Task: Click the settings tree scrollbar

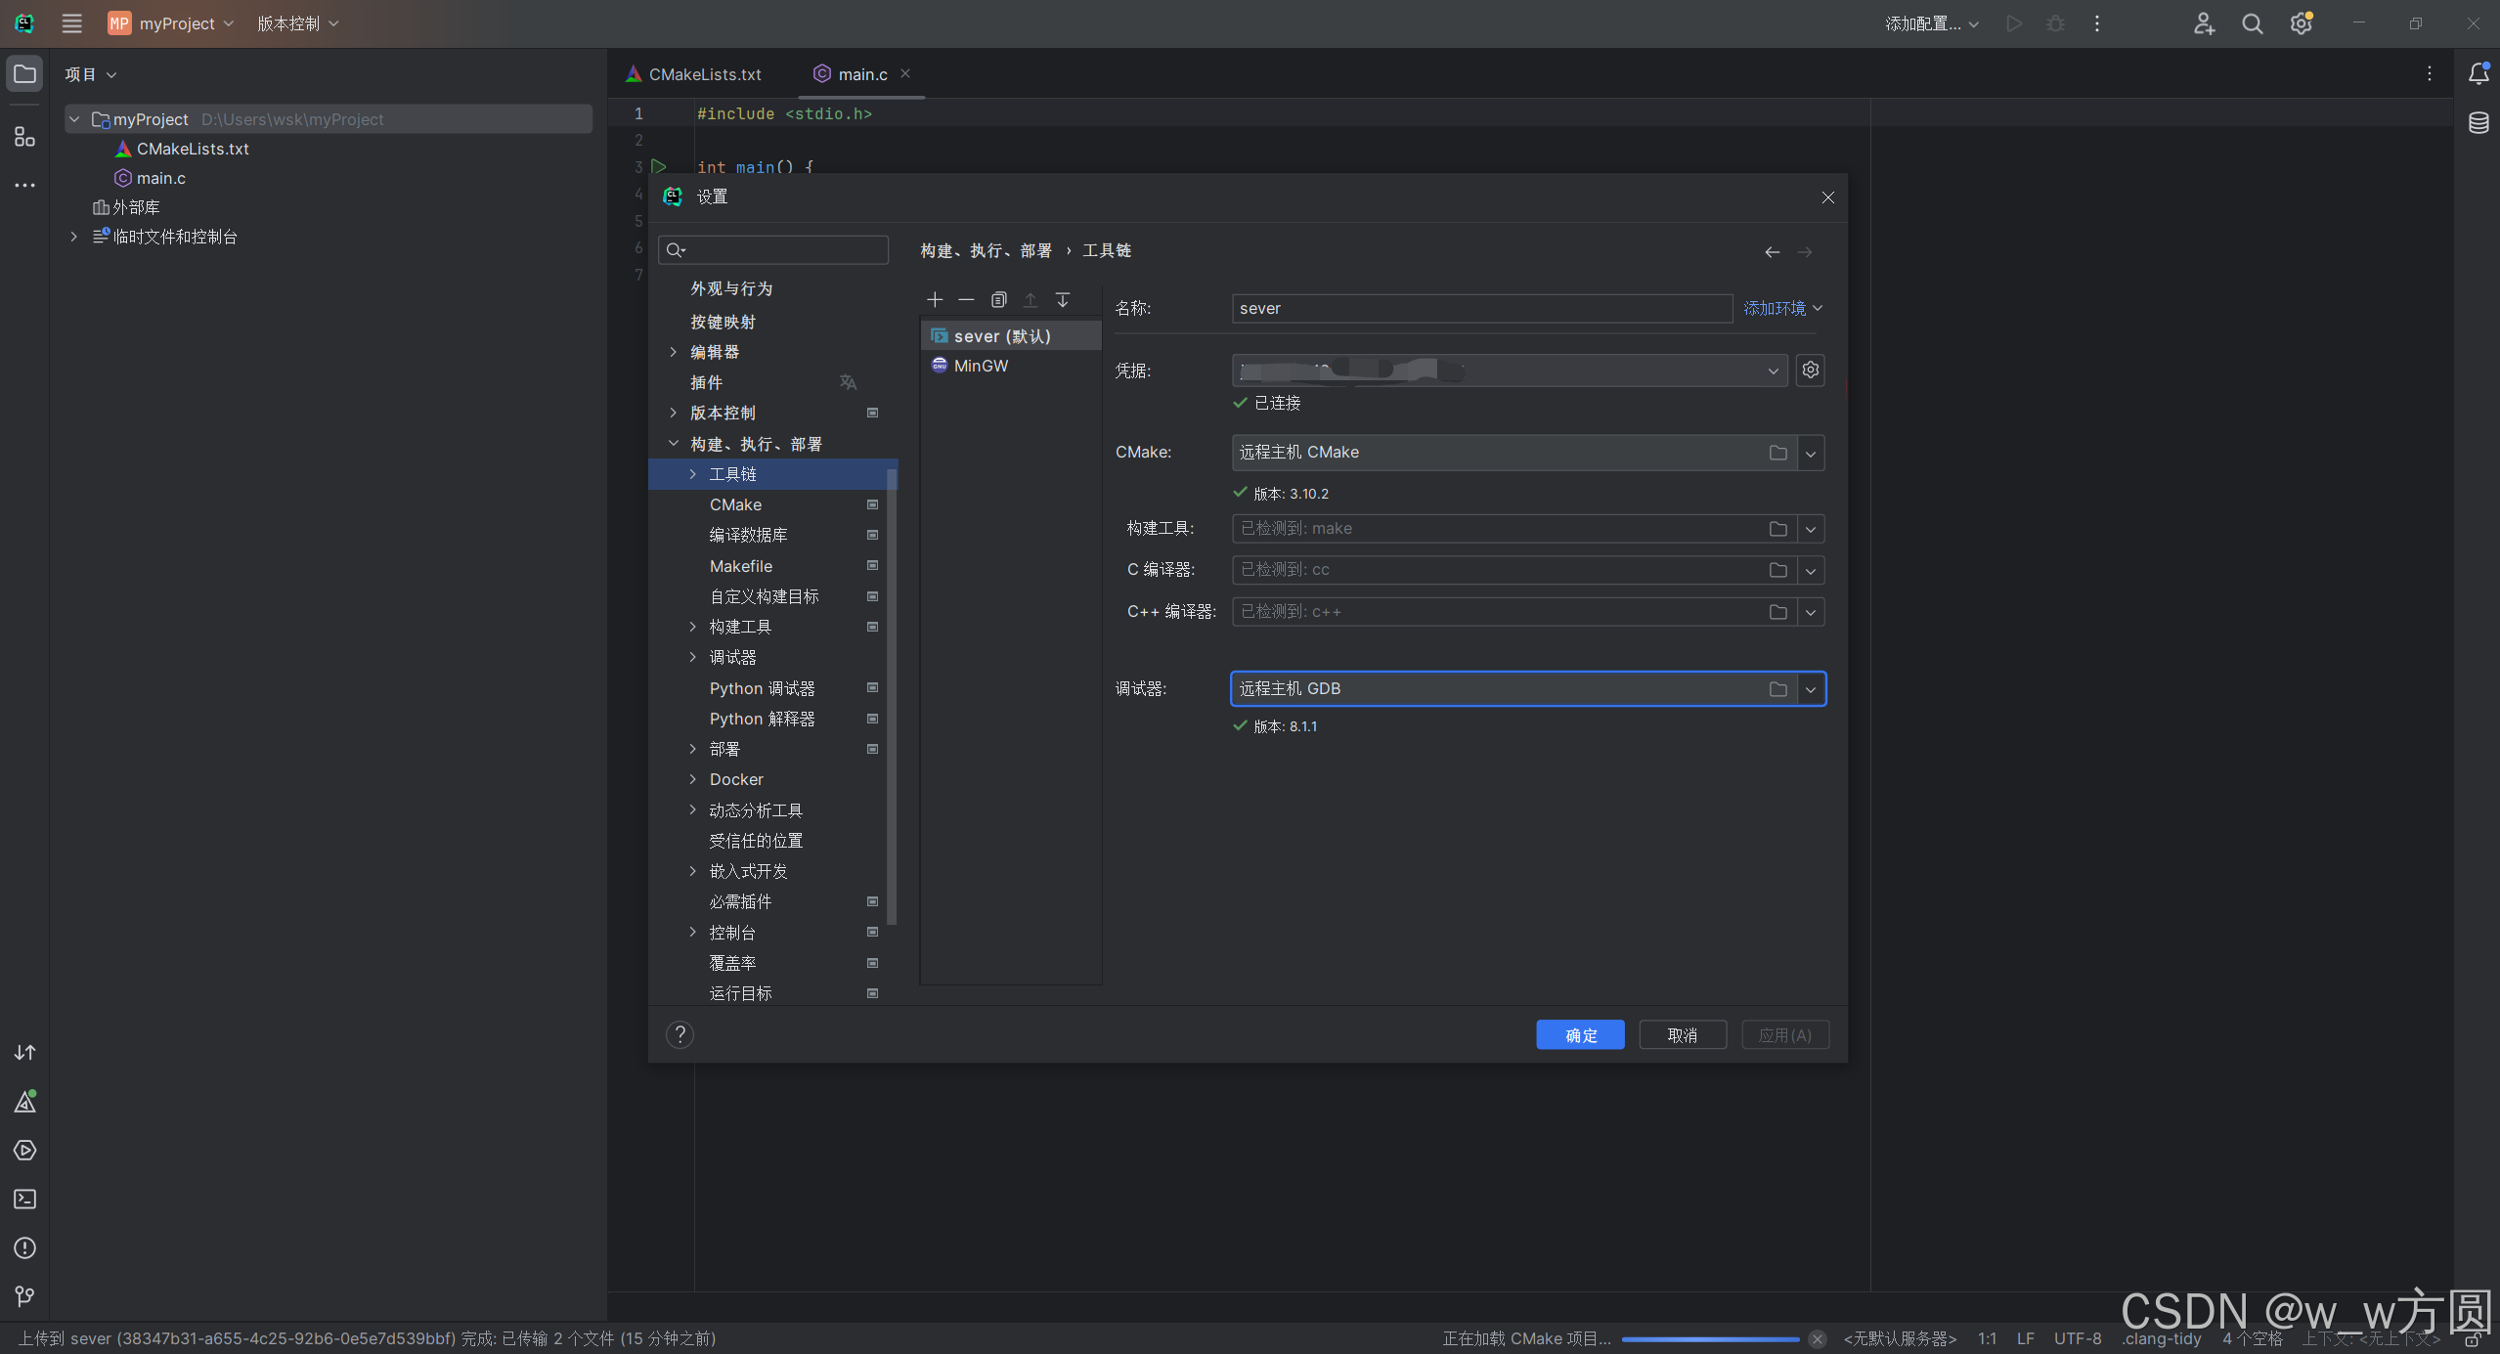Action: click(892, 696)
